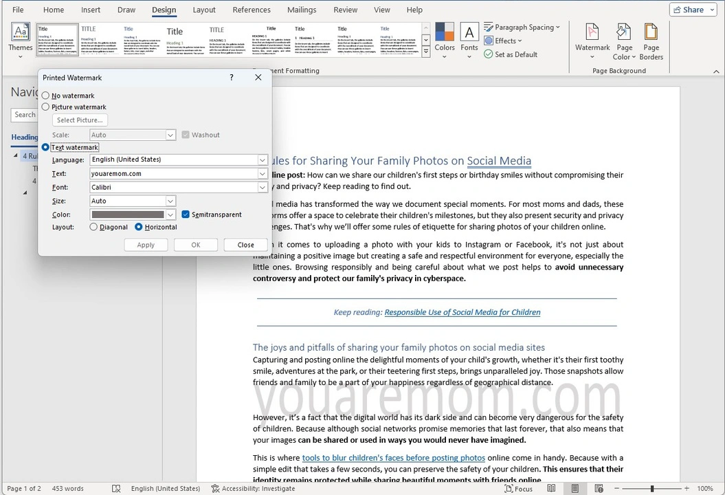Open the File menu
This screenshot has width=725, height=495.
coord(18,10)
